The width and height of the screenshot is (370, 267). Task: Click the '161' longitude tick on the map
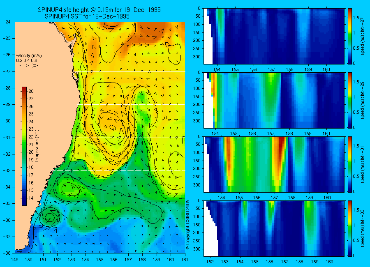pyautogui.click(x=185, y=260)
